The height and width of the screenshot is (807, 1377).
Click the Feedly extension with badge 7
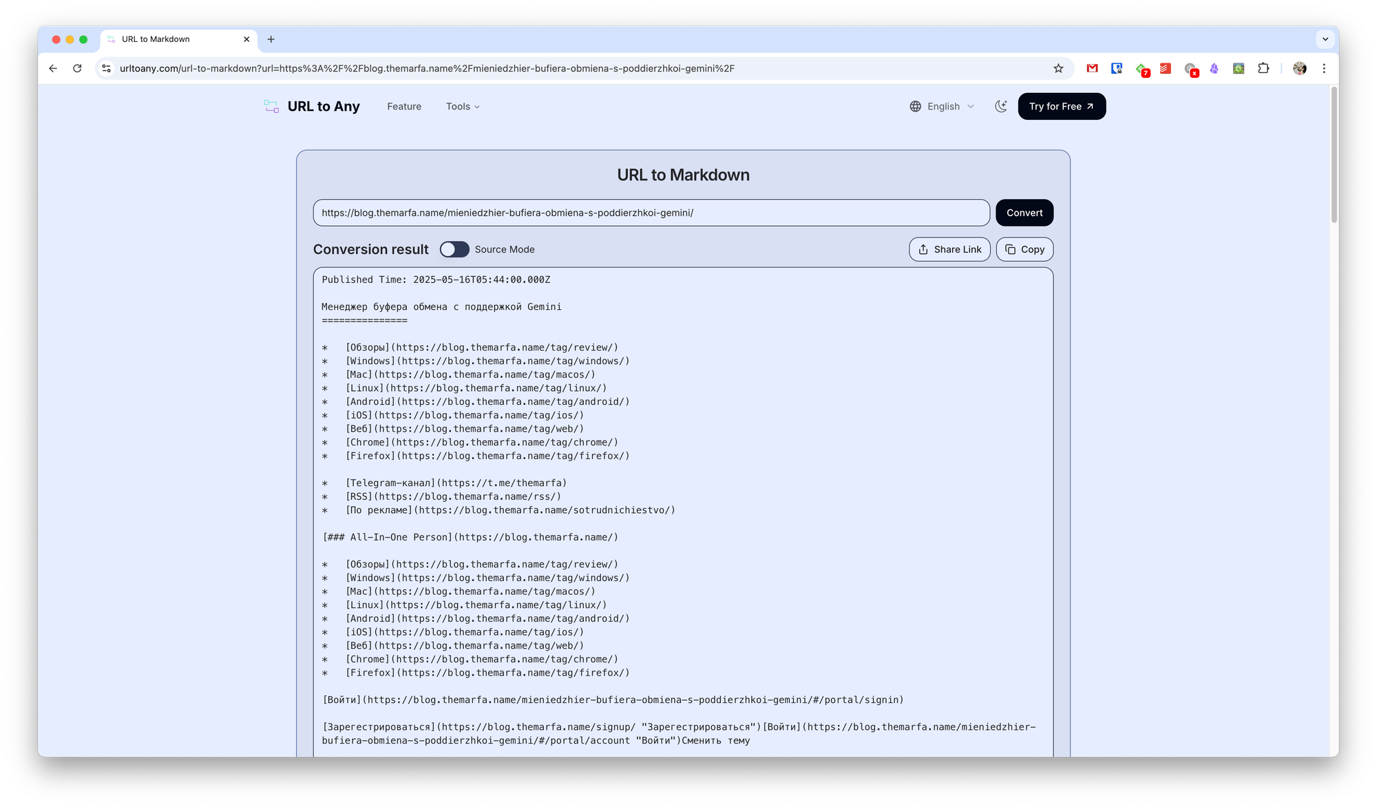[1142, 69]
